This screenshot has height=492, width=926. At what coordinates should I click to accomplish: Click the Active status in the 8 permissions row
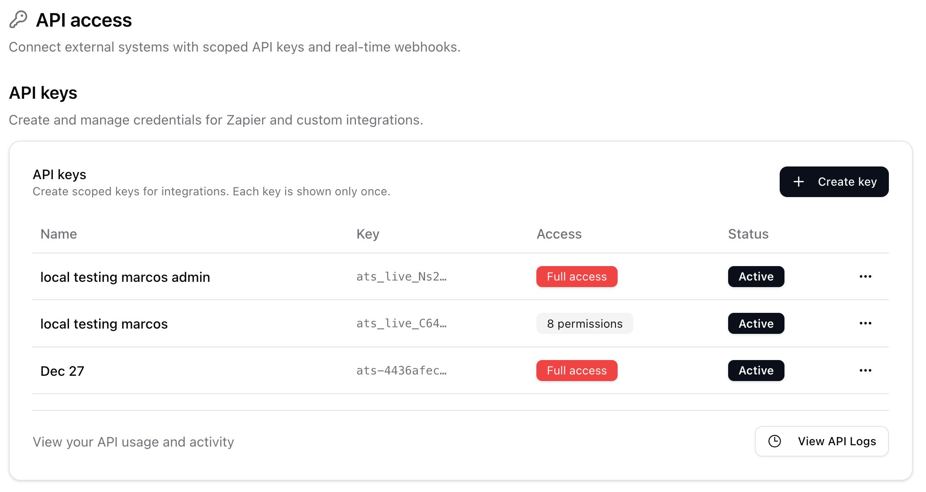coord(756,323)
